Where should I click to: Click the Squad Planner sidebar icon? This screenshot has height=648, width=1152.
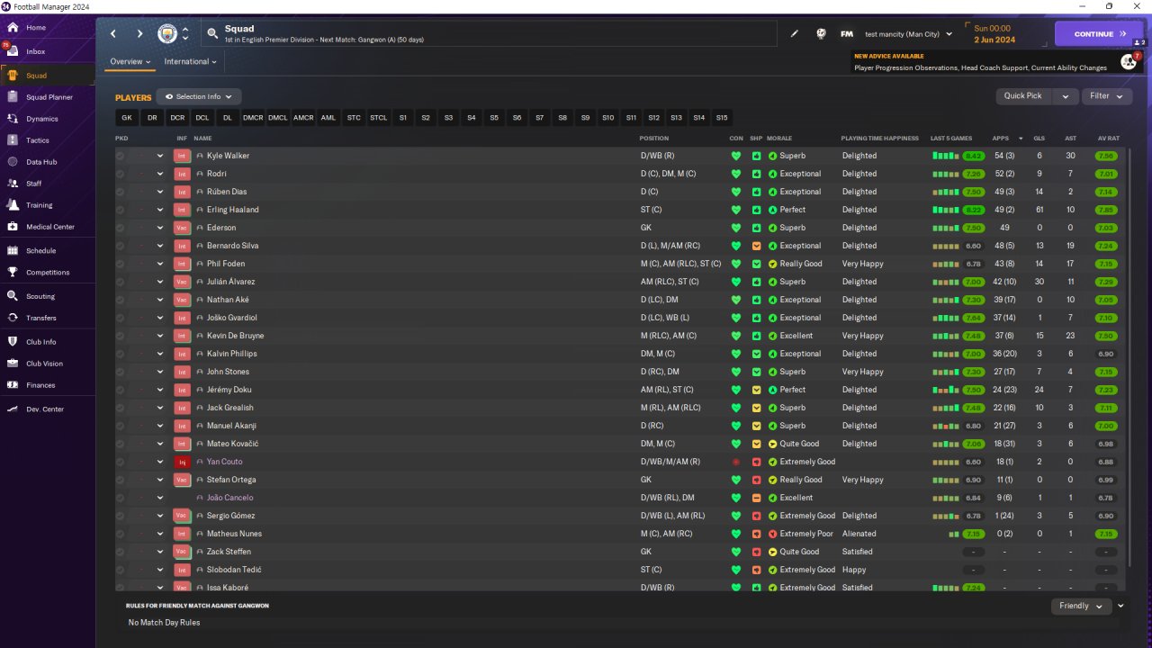tap(12, 96)
